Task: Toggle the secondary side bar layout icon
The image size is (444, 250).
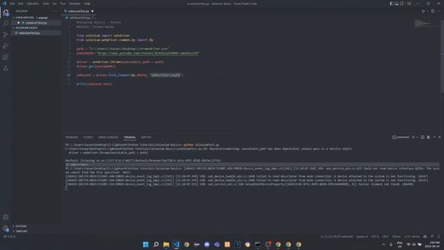Action: (402, 3)
